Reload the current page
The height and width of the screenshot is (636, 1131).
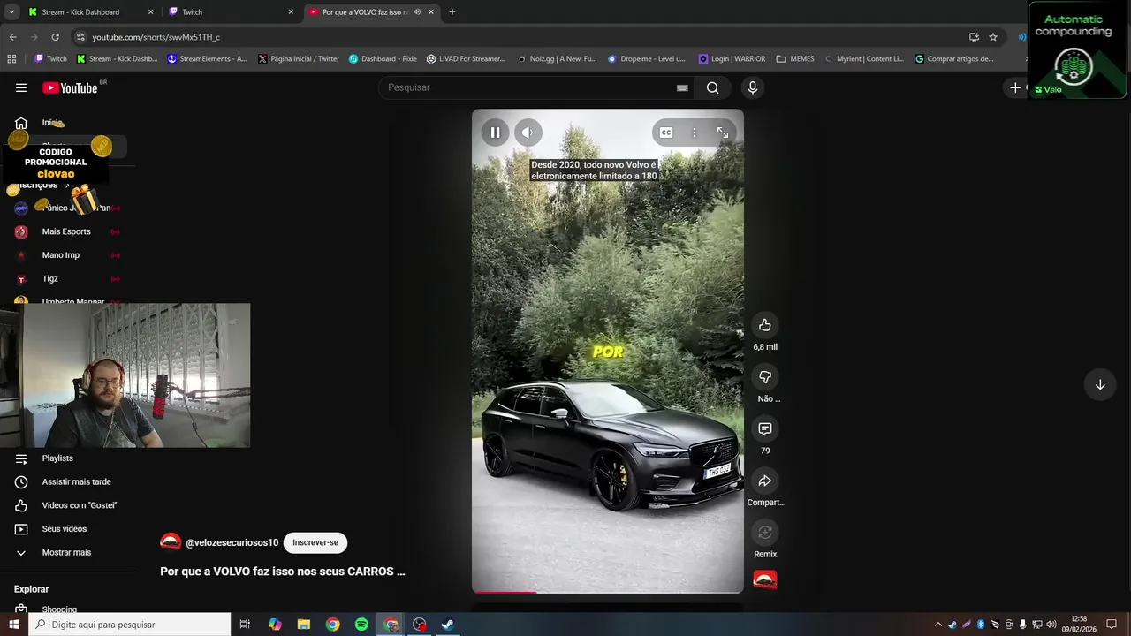[55, 37]
